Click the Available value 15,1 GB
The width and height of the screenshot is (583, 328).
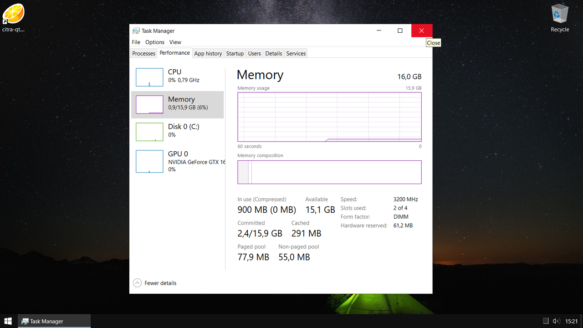[x=320, y=210]
